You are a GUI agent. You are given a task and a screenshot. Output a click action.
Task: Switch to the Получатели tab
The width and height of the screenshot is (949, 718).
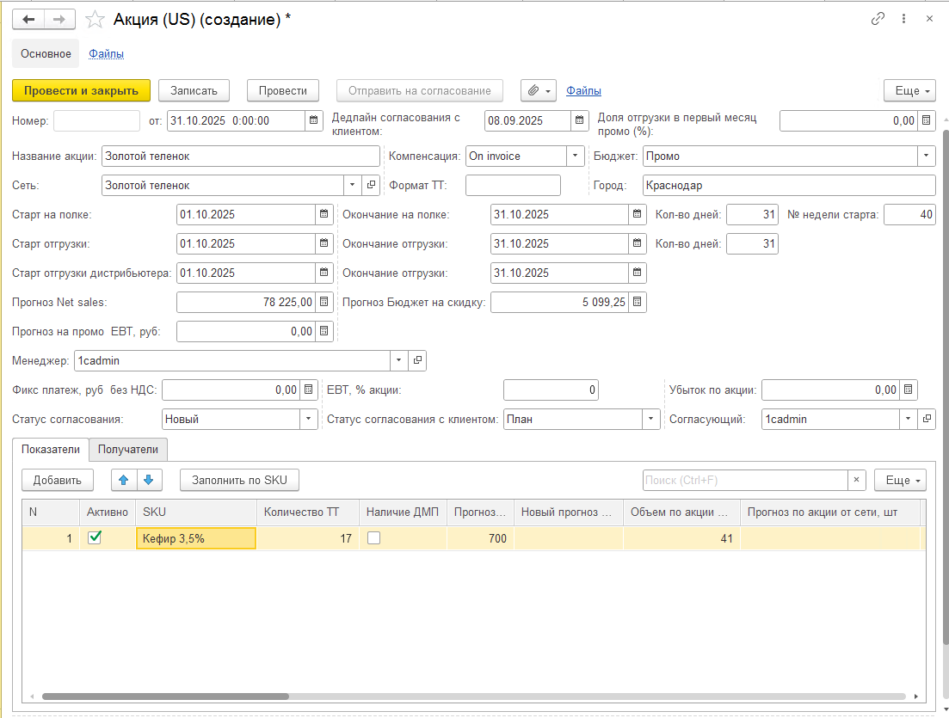point(128,449)
